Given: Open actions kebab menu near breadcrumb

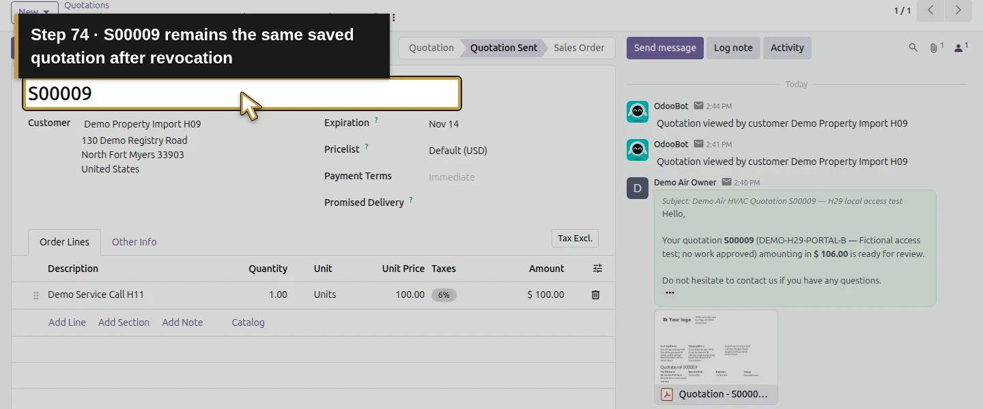Looking at the screenshot, I should coord(393,17).
